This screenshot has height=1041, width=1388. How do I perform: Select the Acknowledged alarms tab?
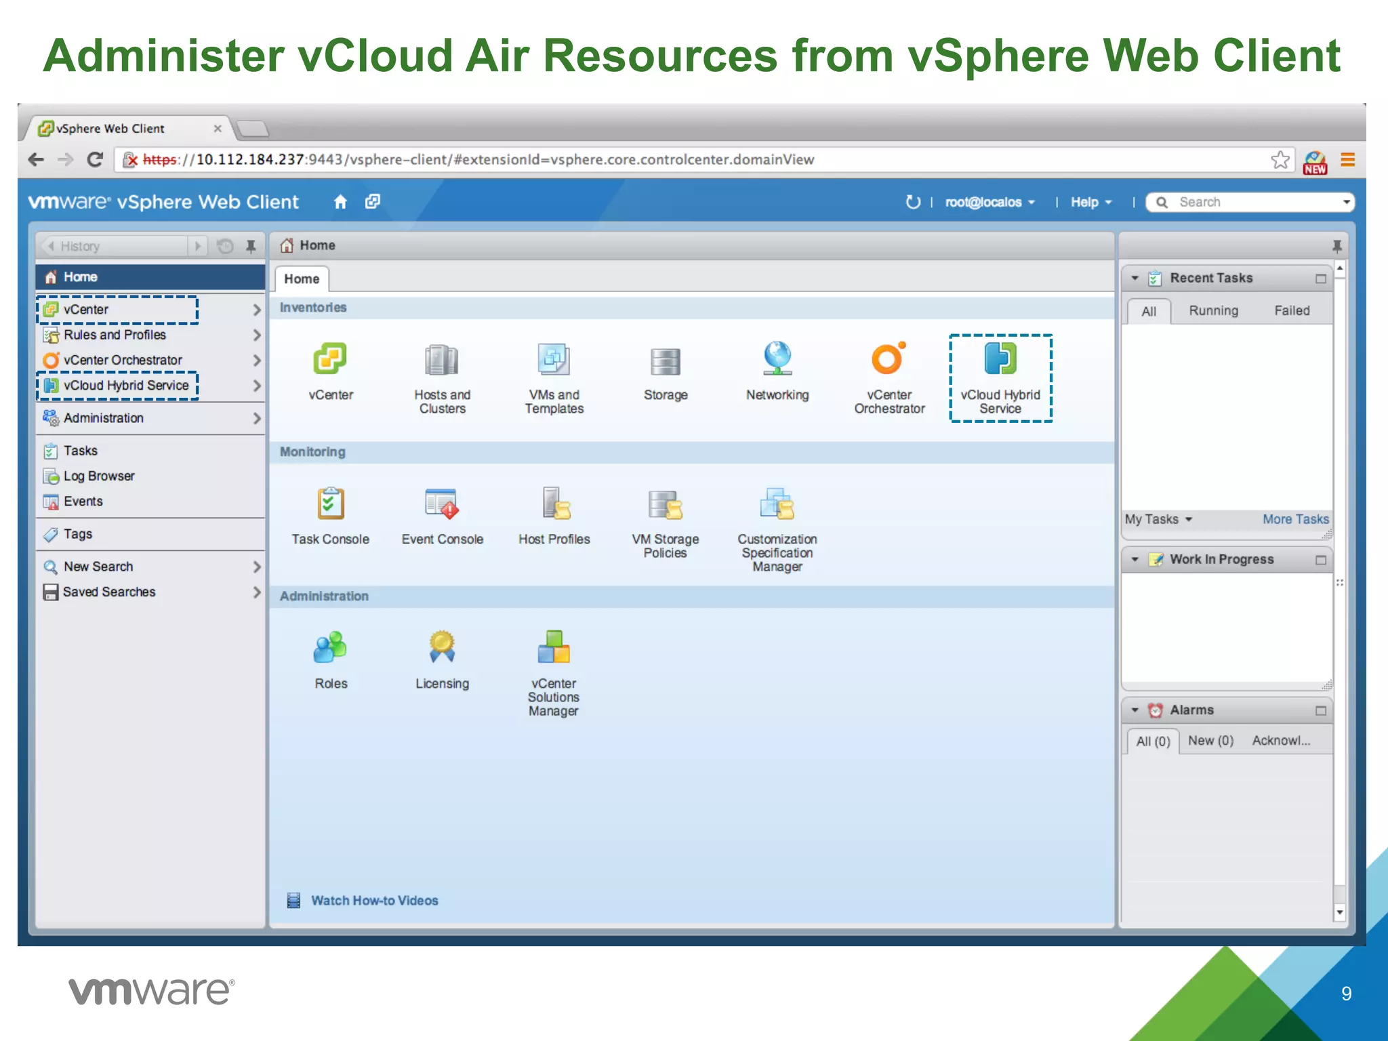tap(1281, 741)
